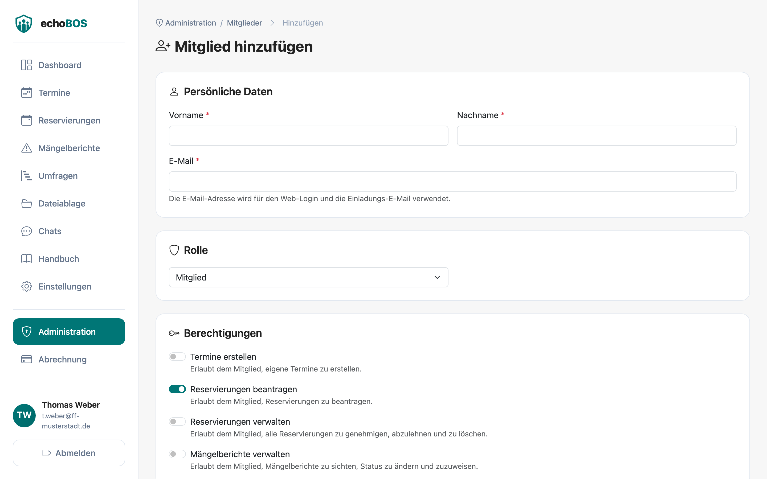Click the Dashboard layout icon

pos(27,65)
